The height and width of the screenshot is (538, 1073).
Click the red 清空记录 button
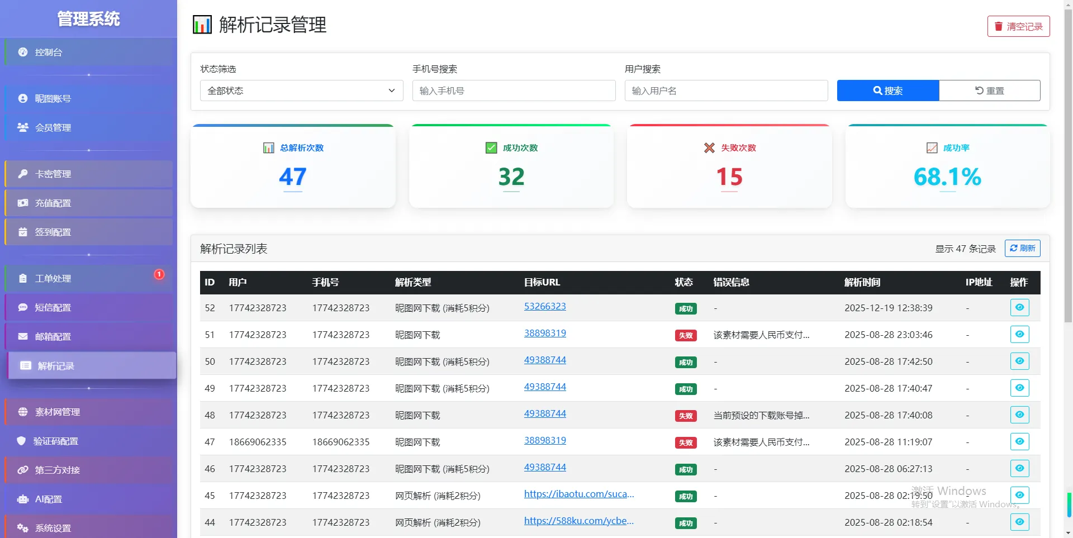(1018, 26)
